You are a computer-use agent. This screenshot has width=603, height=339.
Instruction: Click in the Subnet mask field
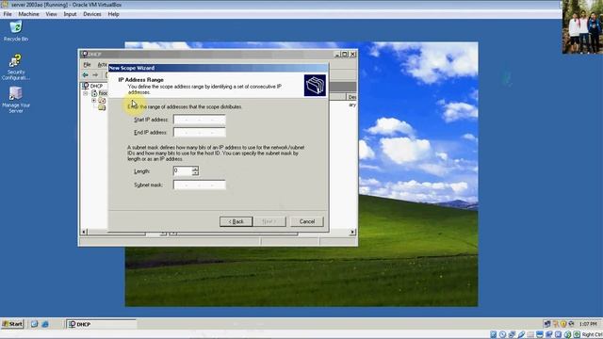pos(199,185)
